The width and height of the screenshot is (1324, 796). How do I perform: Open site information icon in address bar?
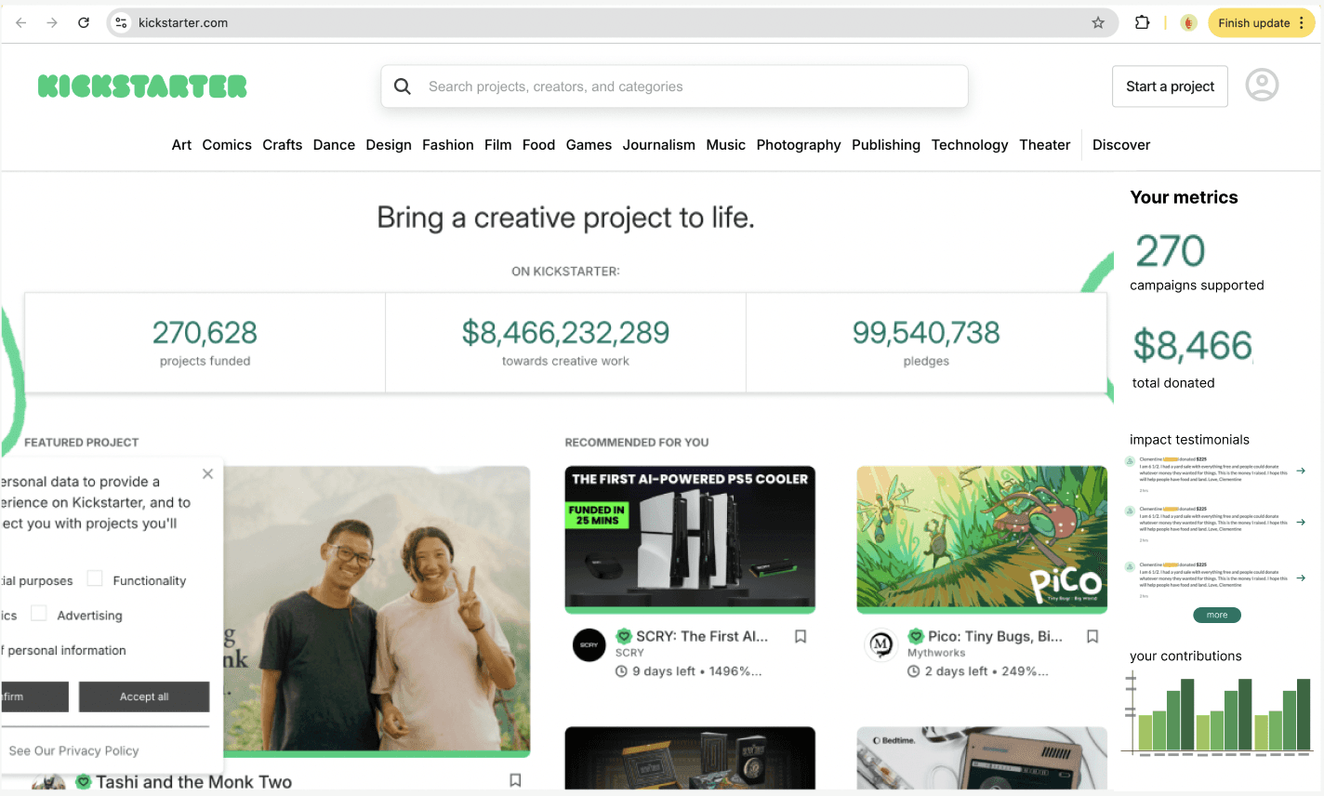click(x=121, y=22)
